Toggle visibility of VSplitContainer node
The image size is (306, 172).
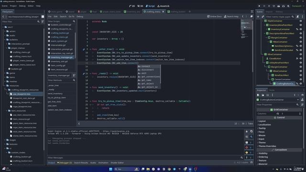[x=301, y=21]
